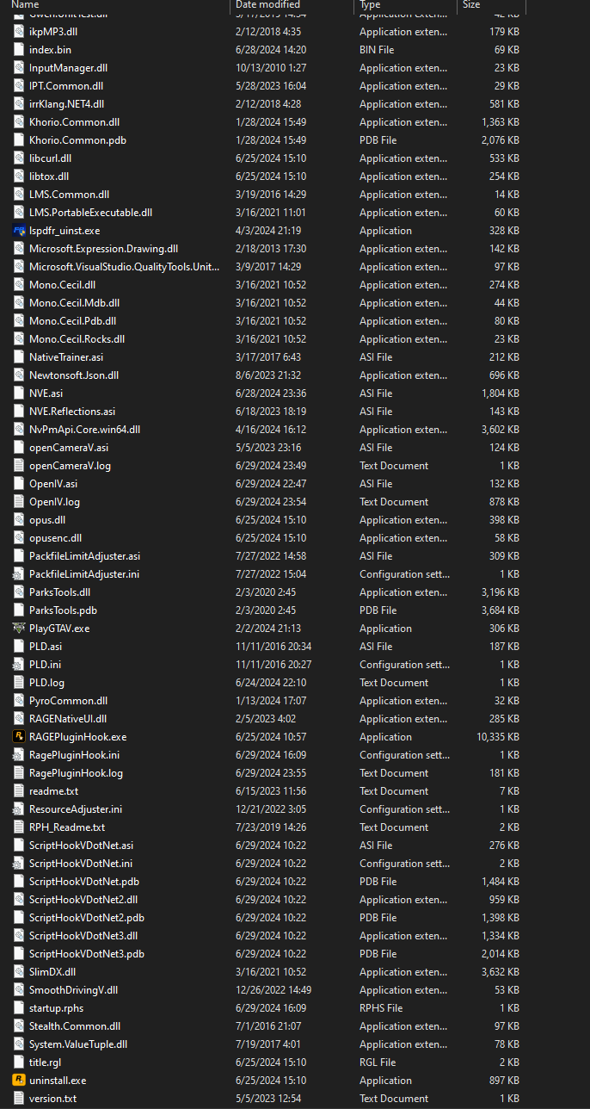590x1109 pixels.
Task: Select the file ScriptHookVDotNet.asi
Action: 82,846
